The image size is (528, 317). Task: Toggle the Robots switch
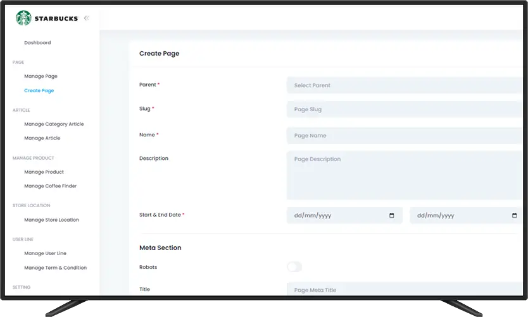(294, 267)
